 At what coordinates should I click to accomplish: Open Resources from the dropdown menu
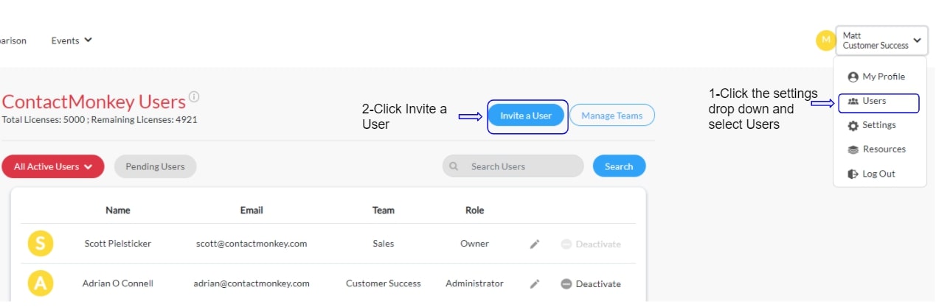876,149
